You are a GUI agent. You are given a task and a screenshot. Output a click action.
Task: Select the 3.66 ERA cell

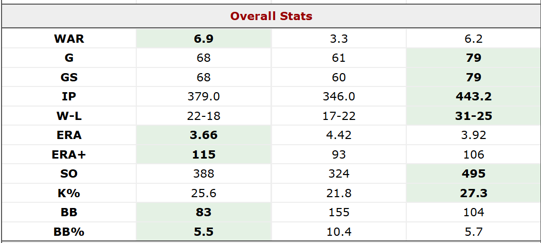(x=204, y=135)
